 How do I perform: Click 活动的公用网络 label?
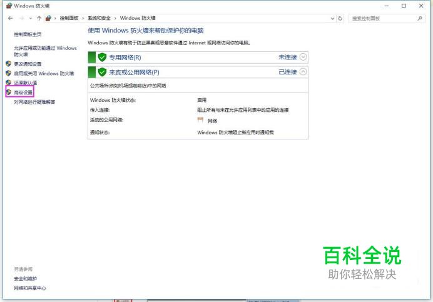106,120
